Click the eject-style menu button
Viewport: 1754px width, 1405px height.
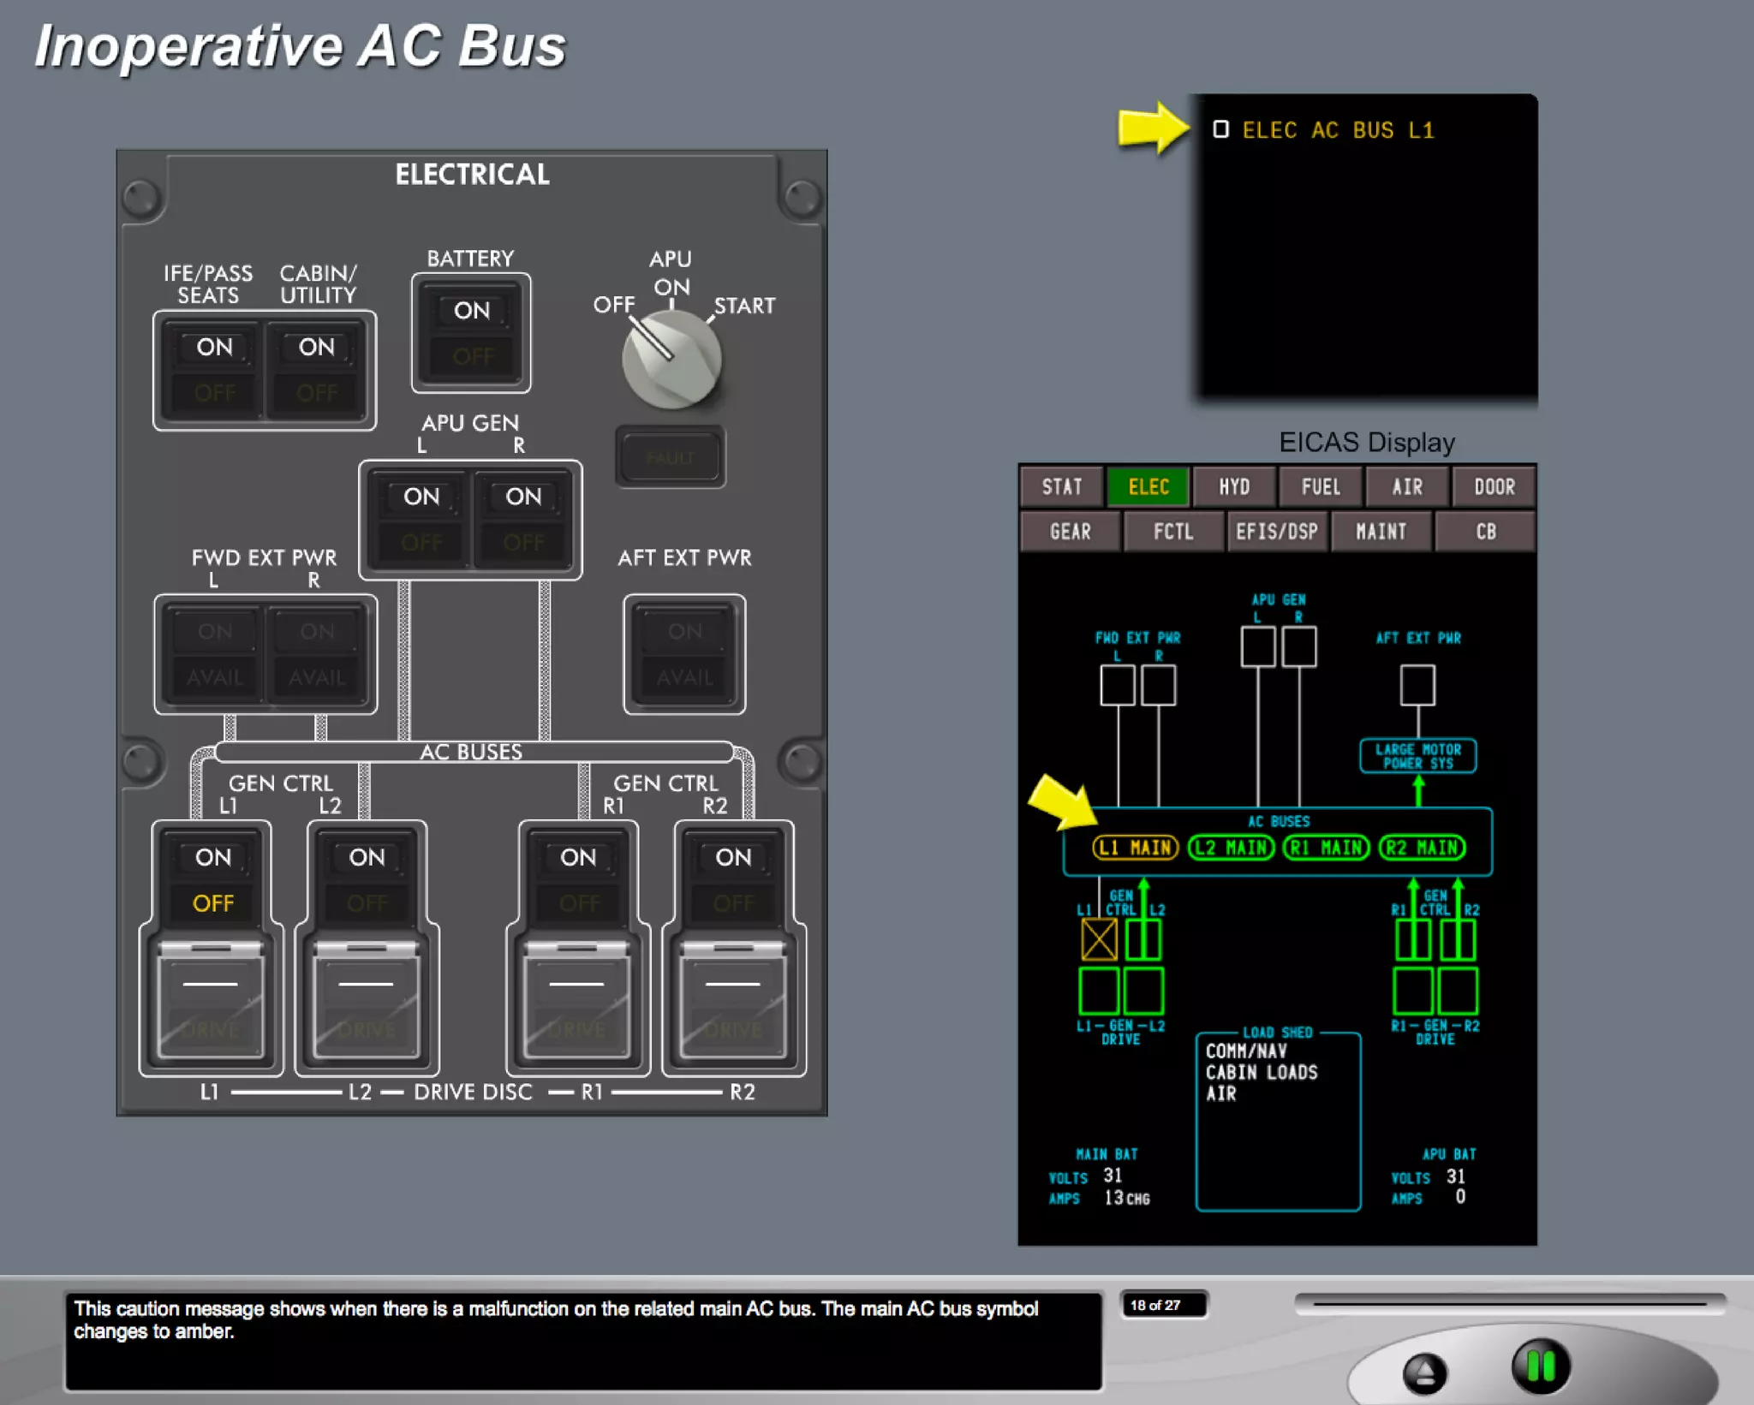1424,1373
